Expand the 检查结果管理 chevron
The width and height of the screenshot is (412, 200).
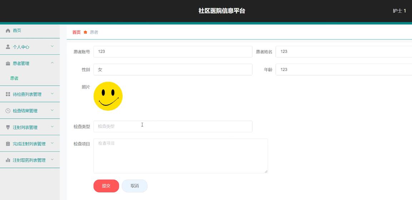click(52, 110)
